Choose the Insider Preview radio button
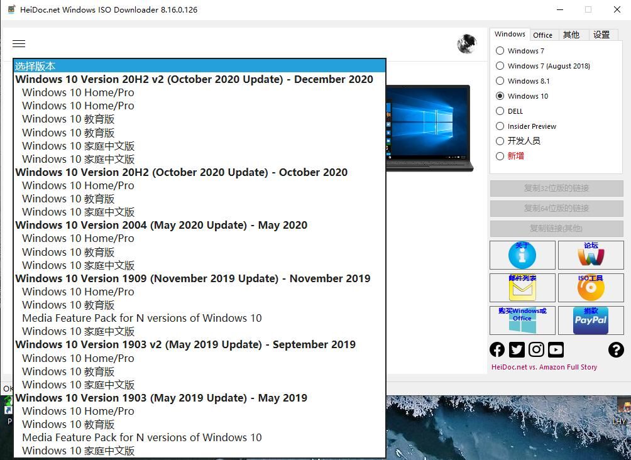Image resolution: width=631 pixels, height=460 pixels. coord(500,126)
